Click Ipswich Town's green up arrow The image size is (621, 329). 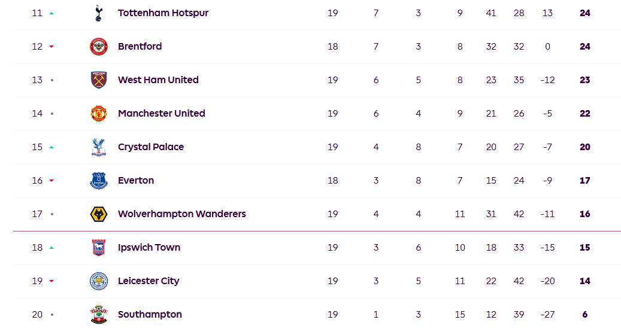pyautogui.click(x=52, y=248)
